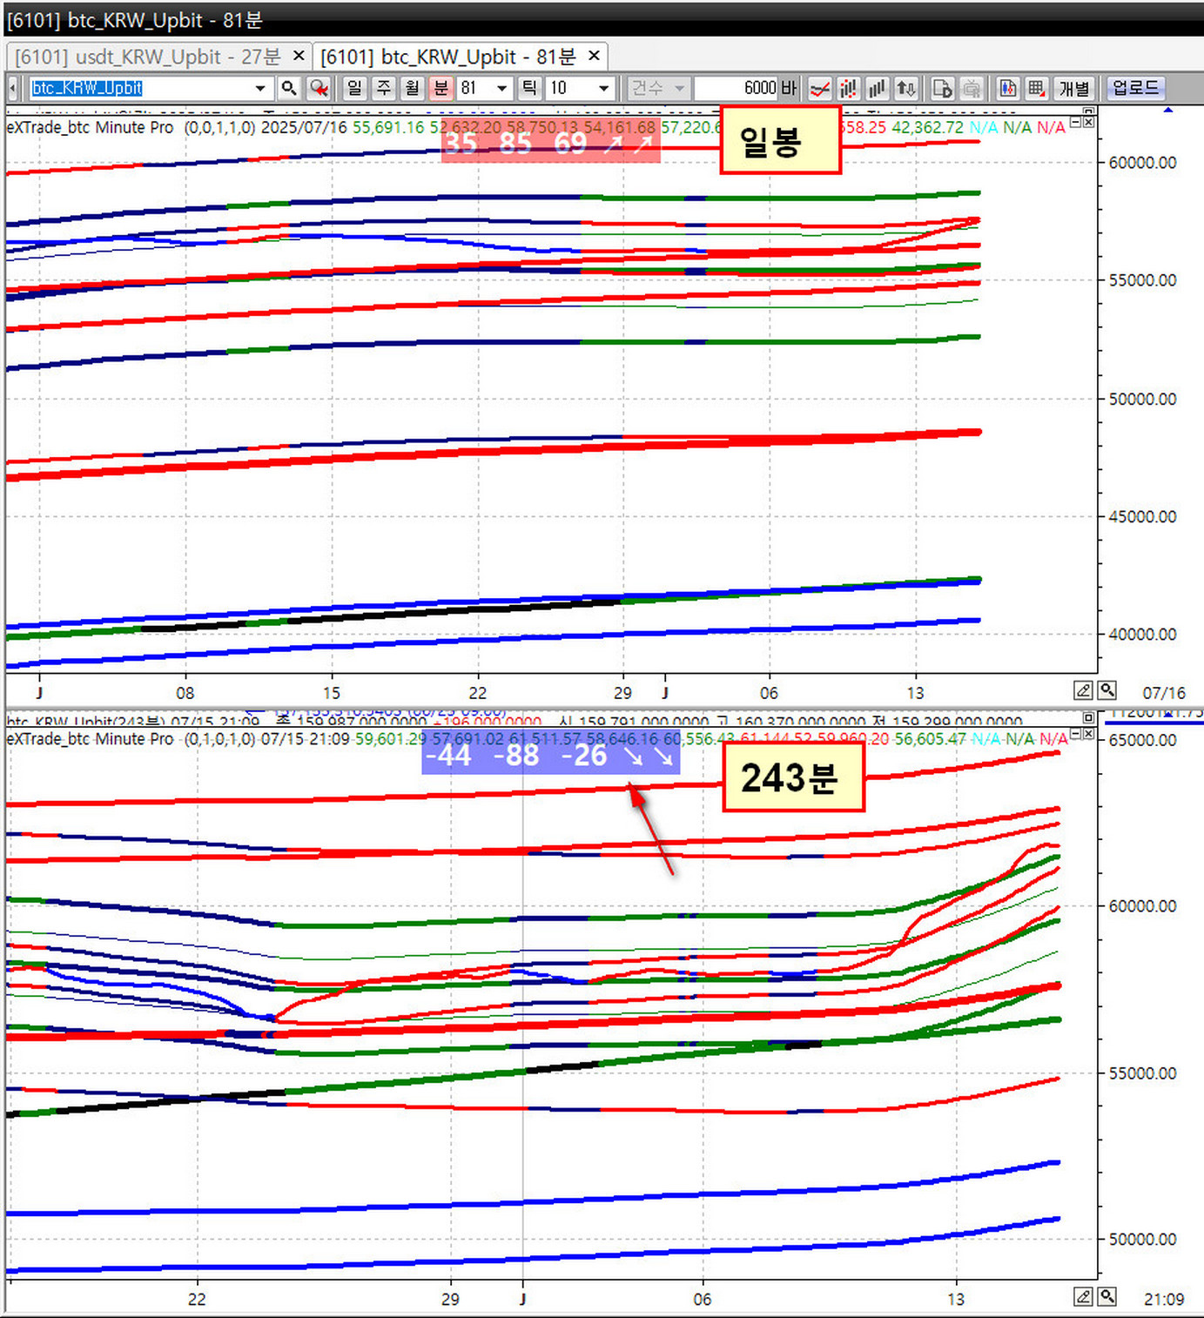This screenshot has height=1318, width=1204.
Task: Open the tick count 10 dropdown
Action: point(603,88)
